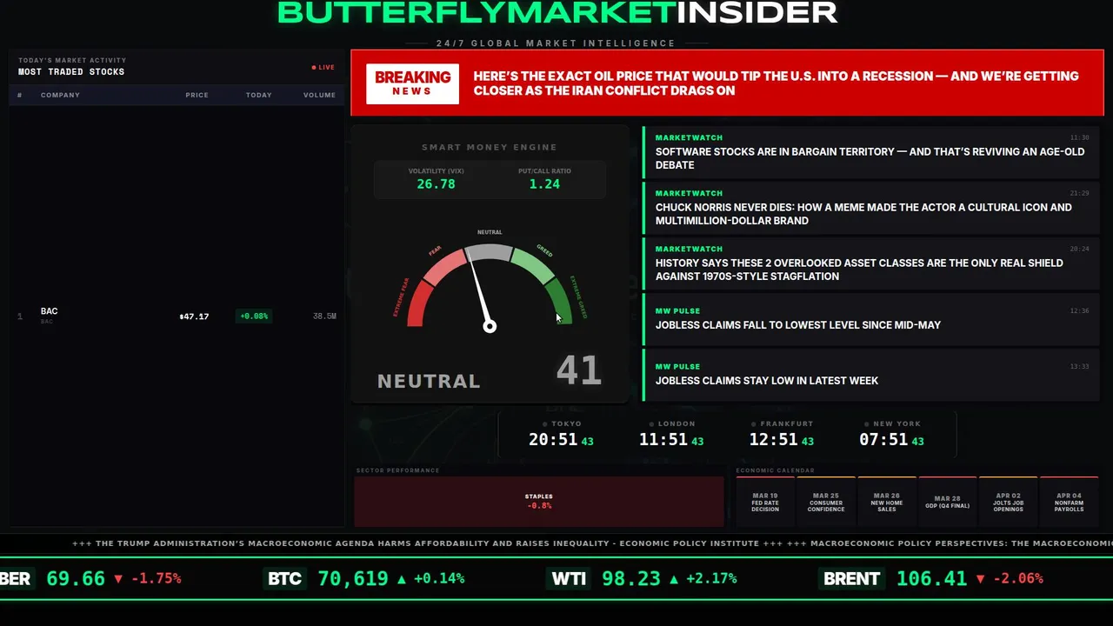Sort table by Volume column header

[319, 95]
